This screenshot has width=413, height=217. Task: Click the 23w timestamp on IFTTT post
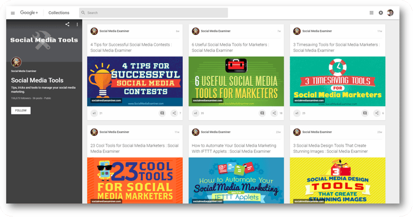coord(278,132)
